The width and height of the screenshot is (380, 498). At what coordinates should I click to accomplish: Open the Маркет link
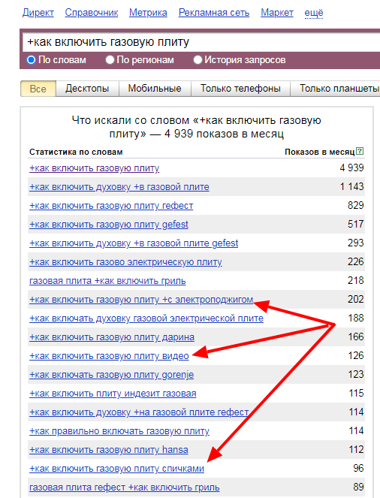click(x=277, y=13)
